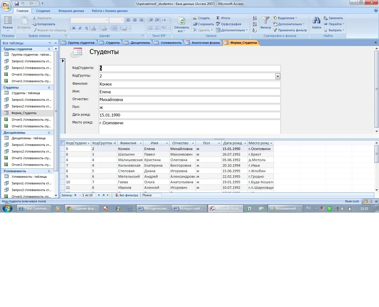This screenshot has height=307, width=379.
Task: Click the Без фильтра status button
Action: point(127,195)
